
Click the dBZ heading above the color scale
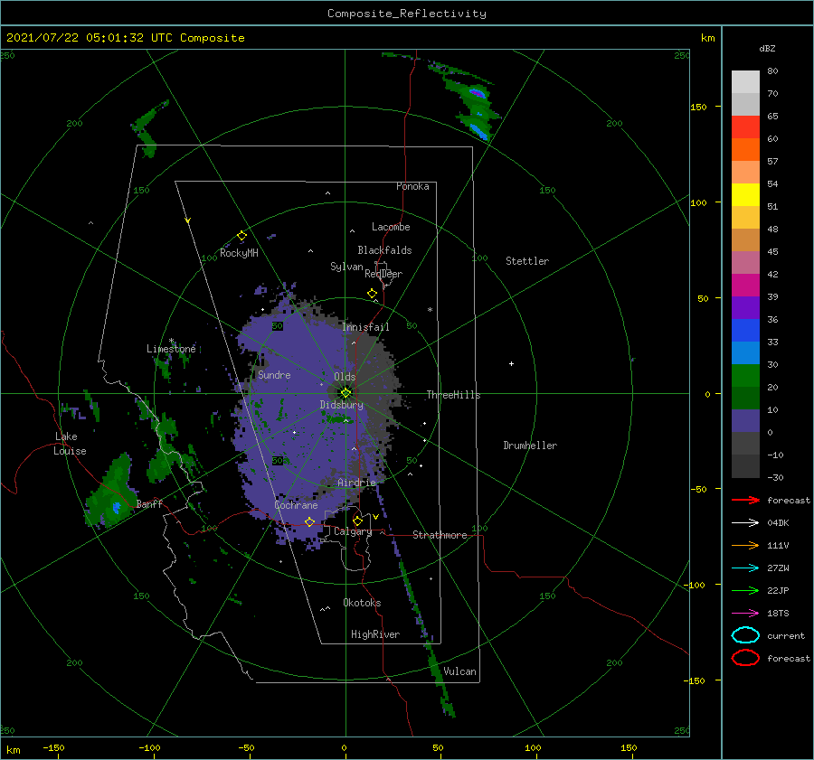tap(767, 48)
